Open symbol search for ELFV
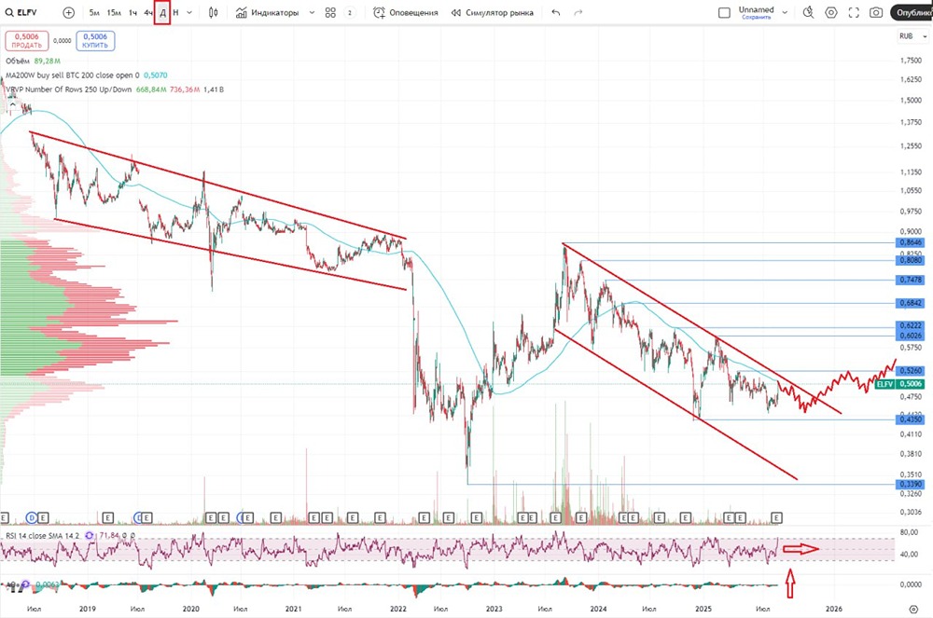 pyautogui.click(x=21, y=12)
